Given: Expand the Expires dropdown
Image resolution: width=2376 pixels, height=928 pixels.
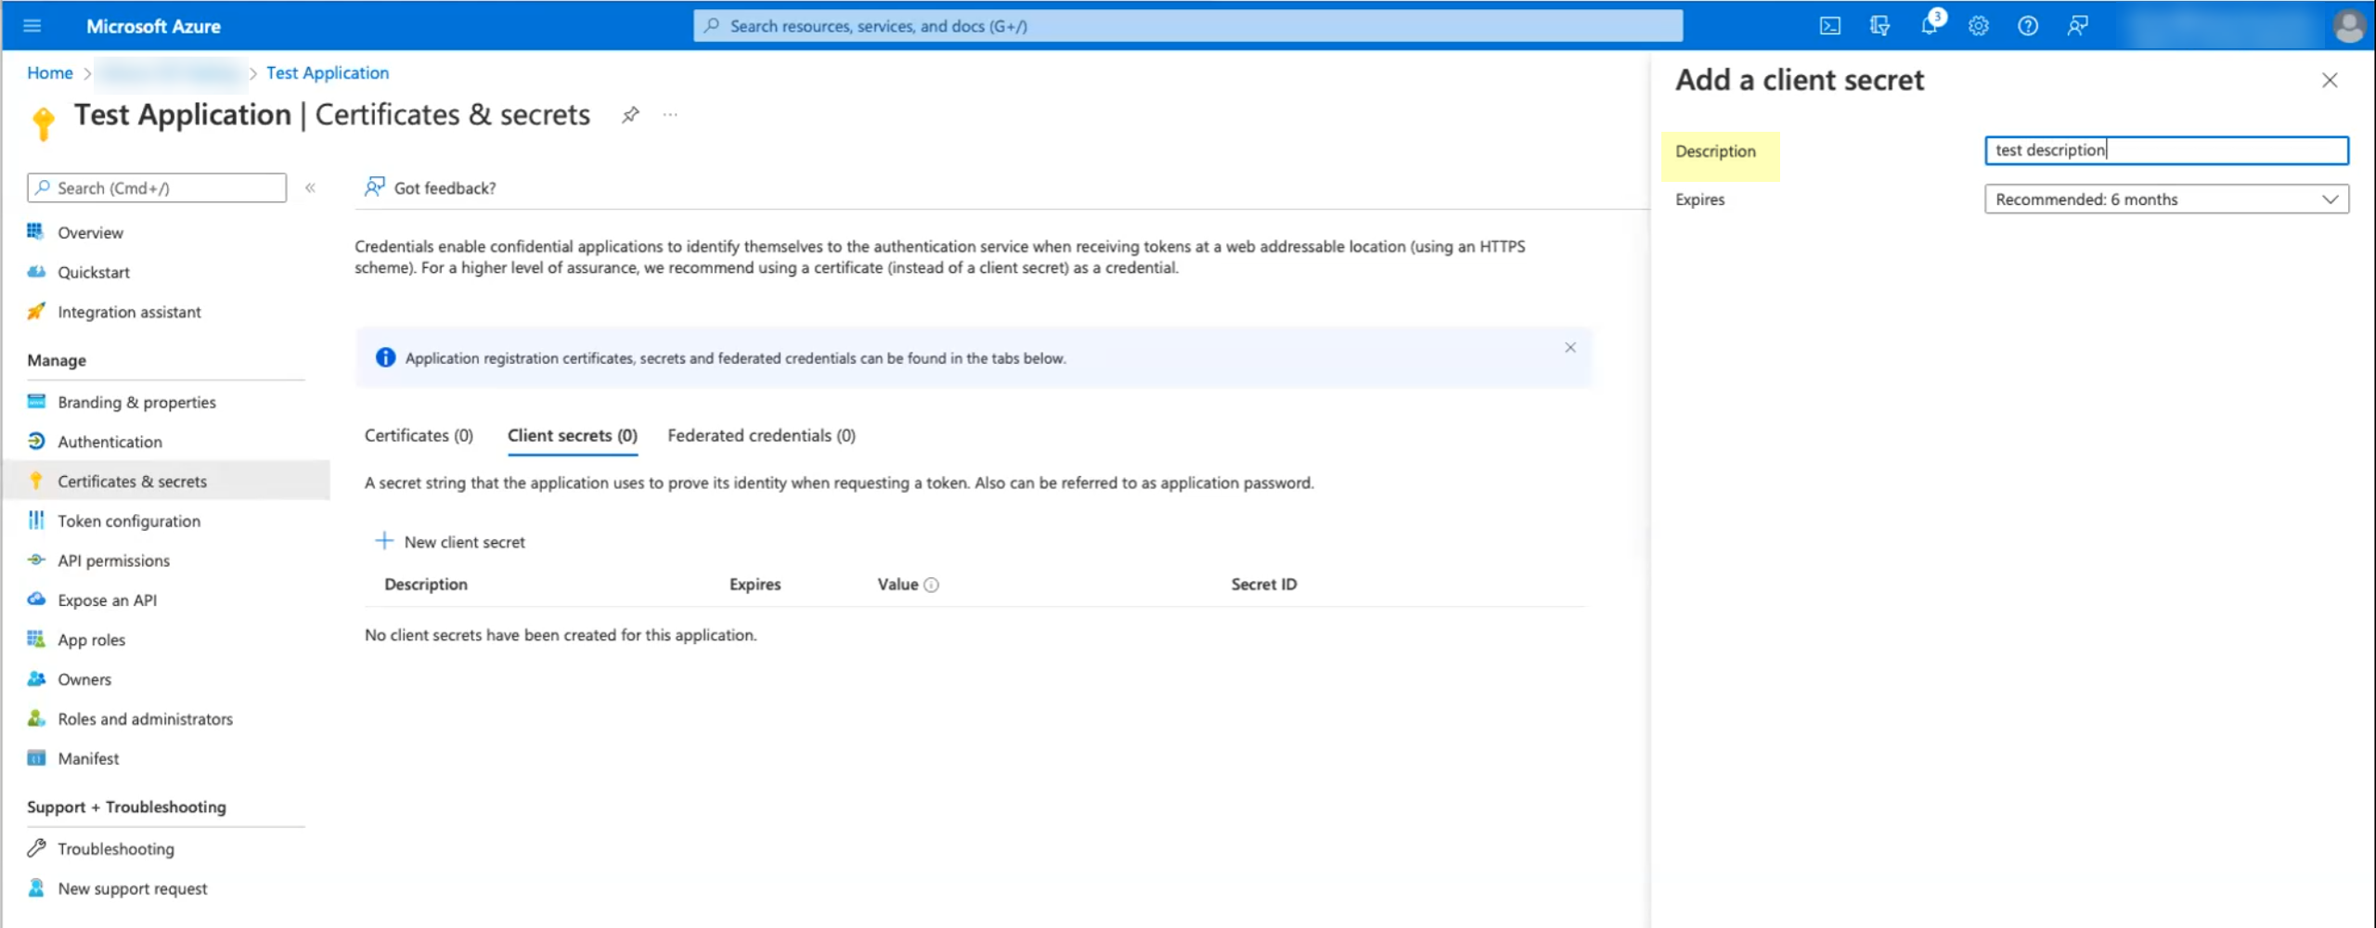Looking at the screenshot, I should pos(2166,200).
